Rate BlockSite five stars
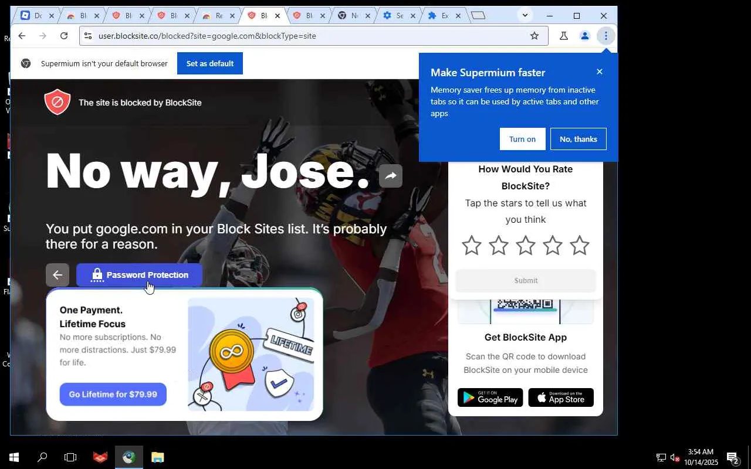The height and width of the screenshot is (469, 751). tap(580, 246)
